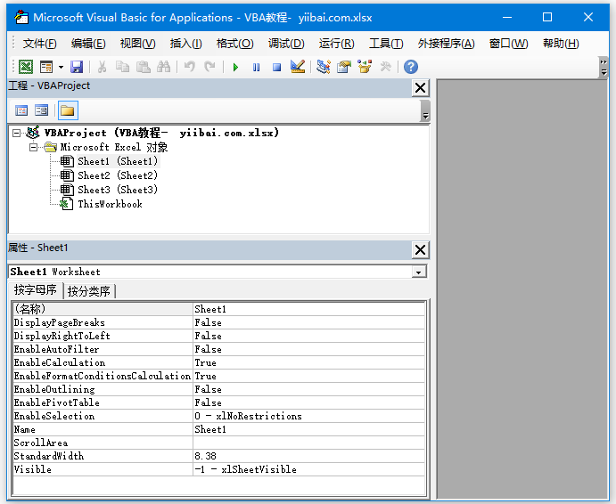Click StandardWidth value 8.38

tap(308, 456)
